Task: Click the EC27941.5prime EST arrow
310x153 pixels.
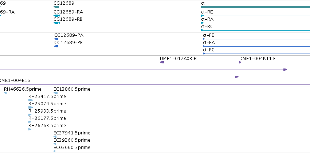Action: click(55, 137)
